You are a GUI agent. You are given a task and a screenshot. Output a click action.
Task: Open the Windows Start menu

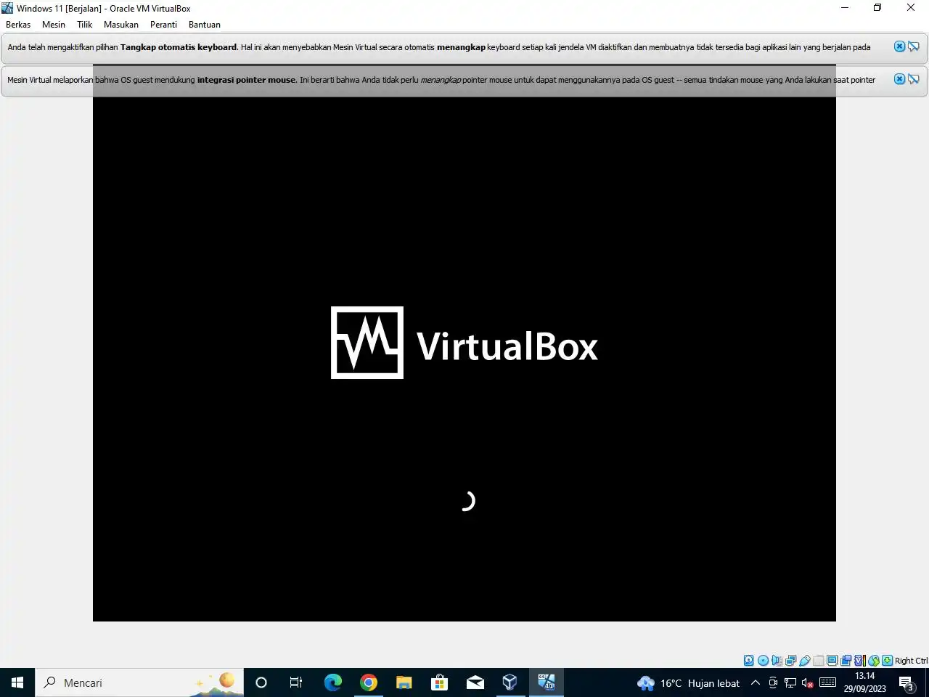pyautogui.click(x=17, y=682)
